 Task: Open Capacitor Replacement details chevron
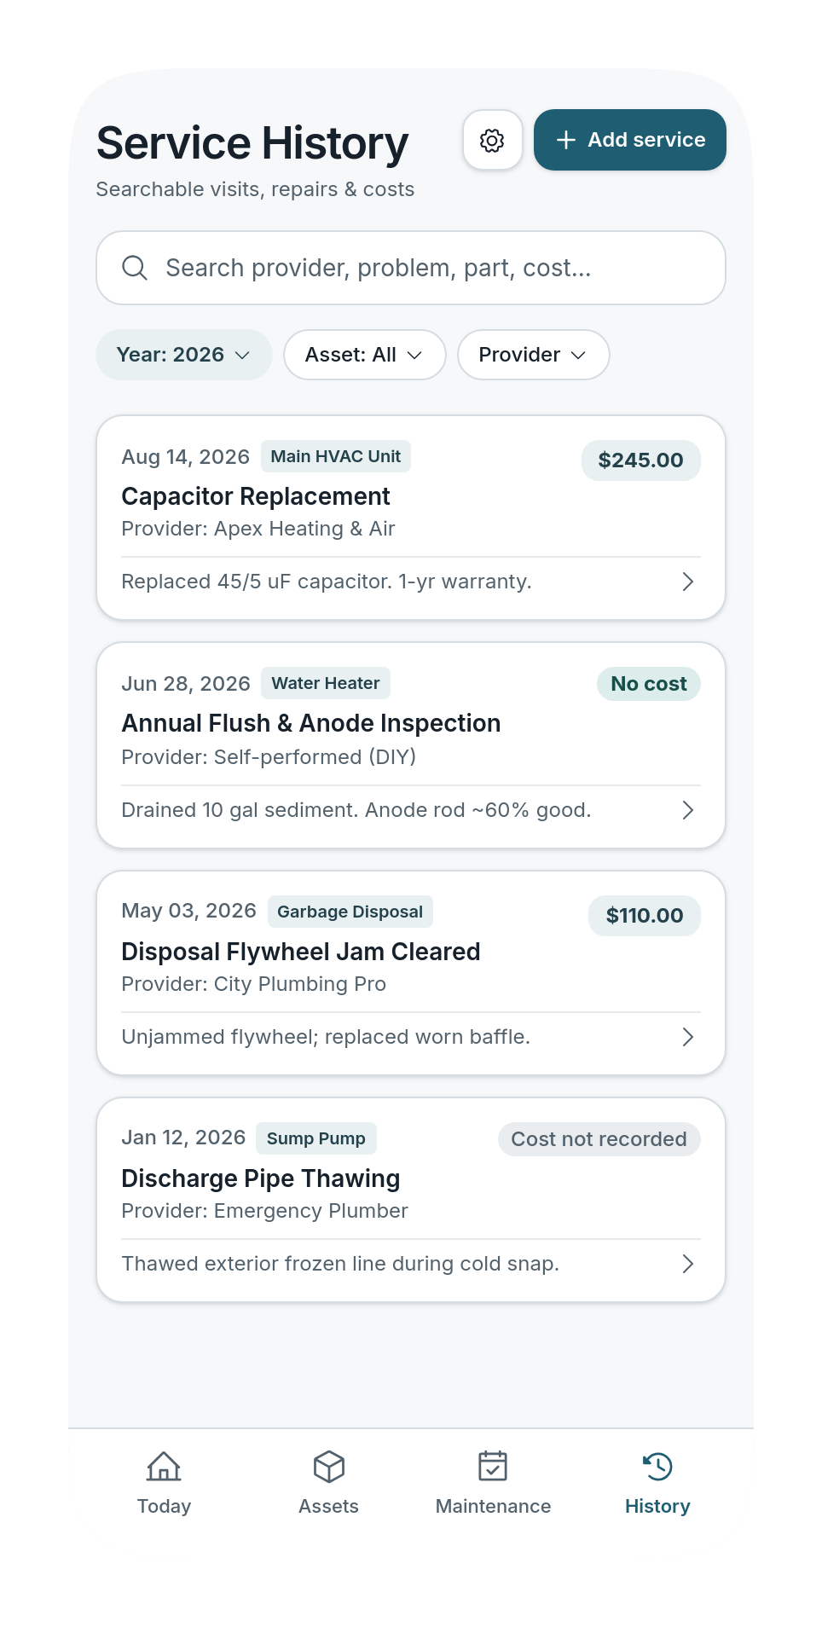pyautogui.click(x=688, y=582)
